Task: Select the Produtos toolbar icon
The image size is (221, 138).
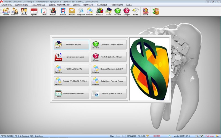Action: coord(53,11)
